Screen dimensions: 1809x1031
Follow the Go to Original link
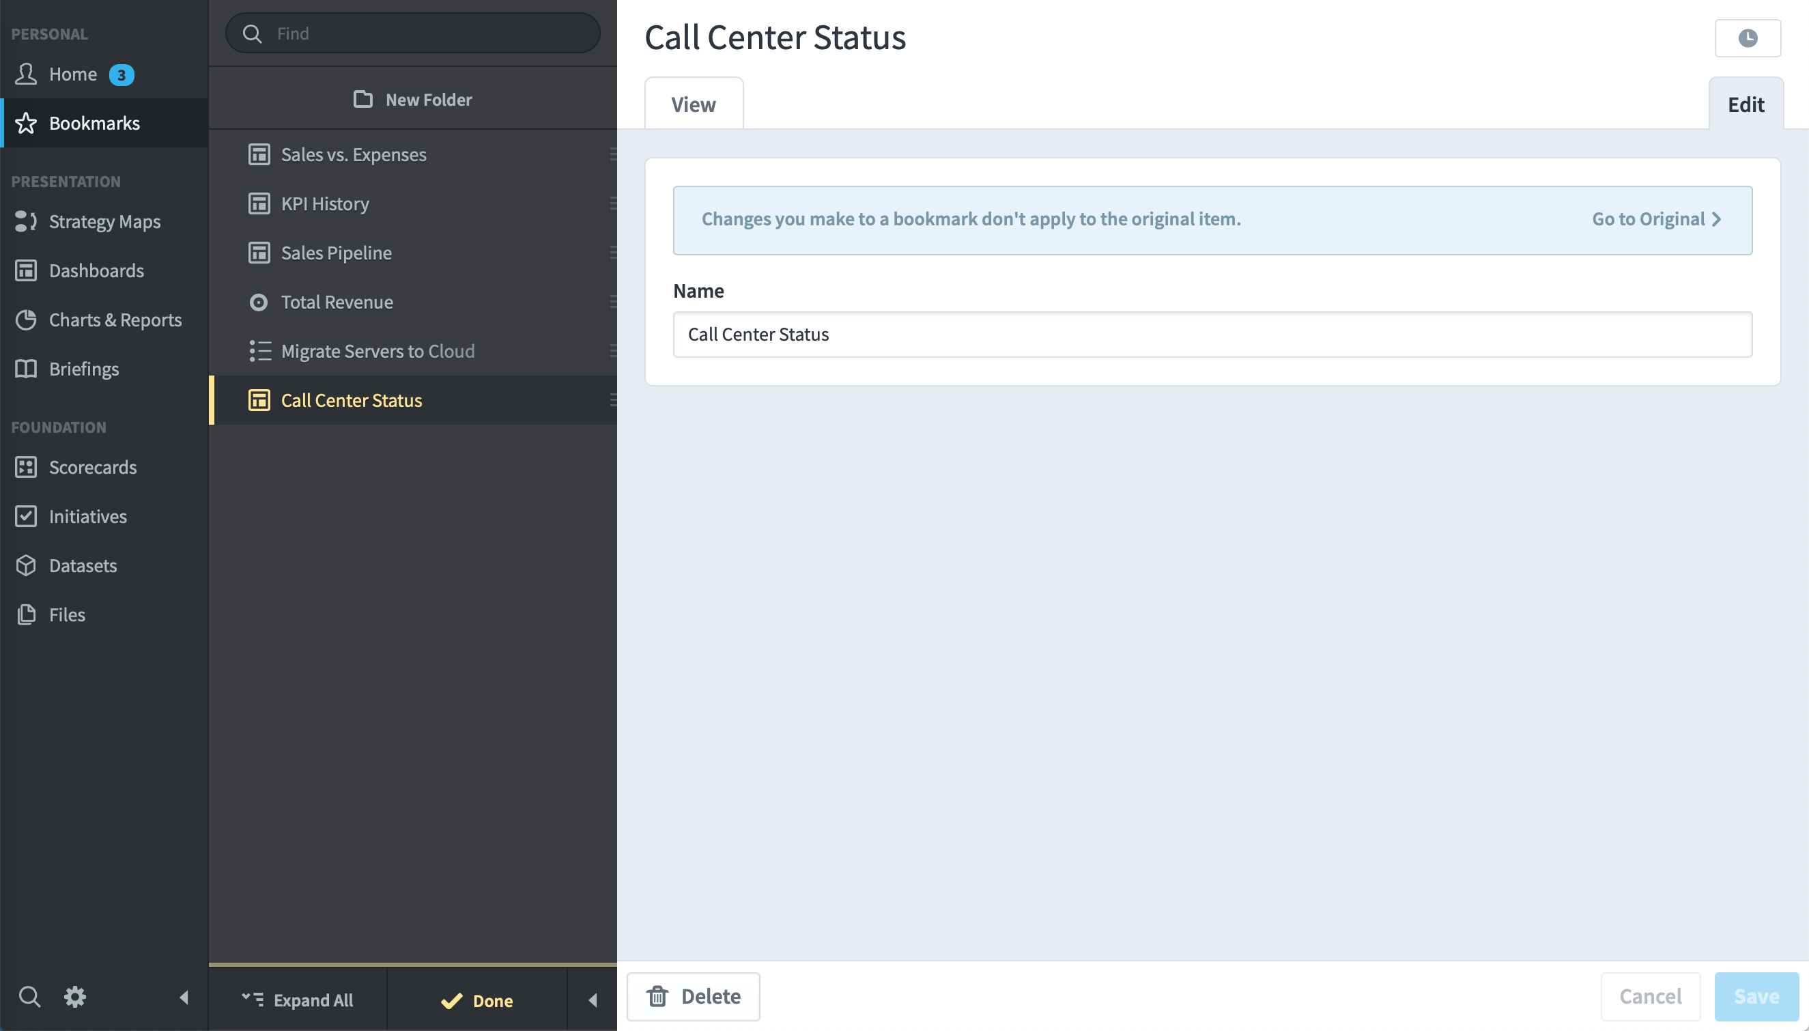coord(1656,218)
